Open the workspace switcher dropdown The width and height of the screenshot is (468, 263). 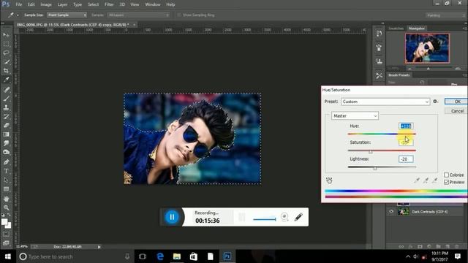pyautogui.click(x=445, y=15)
